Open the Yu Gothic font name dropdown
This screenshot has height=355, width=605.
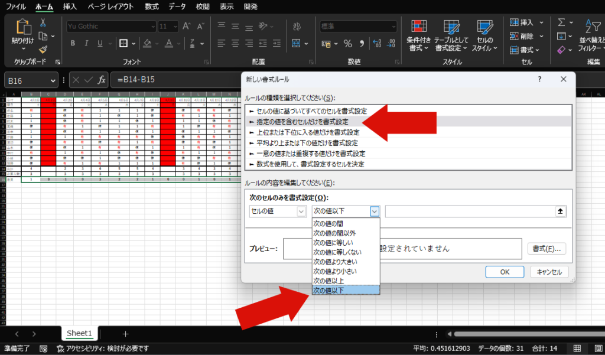(x=153, y=27)
